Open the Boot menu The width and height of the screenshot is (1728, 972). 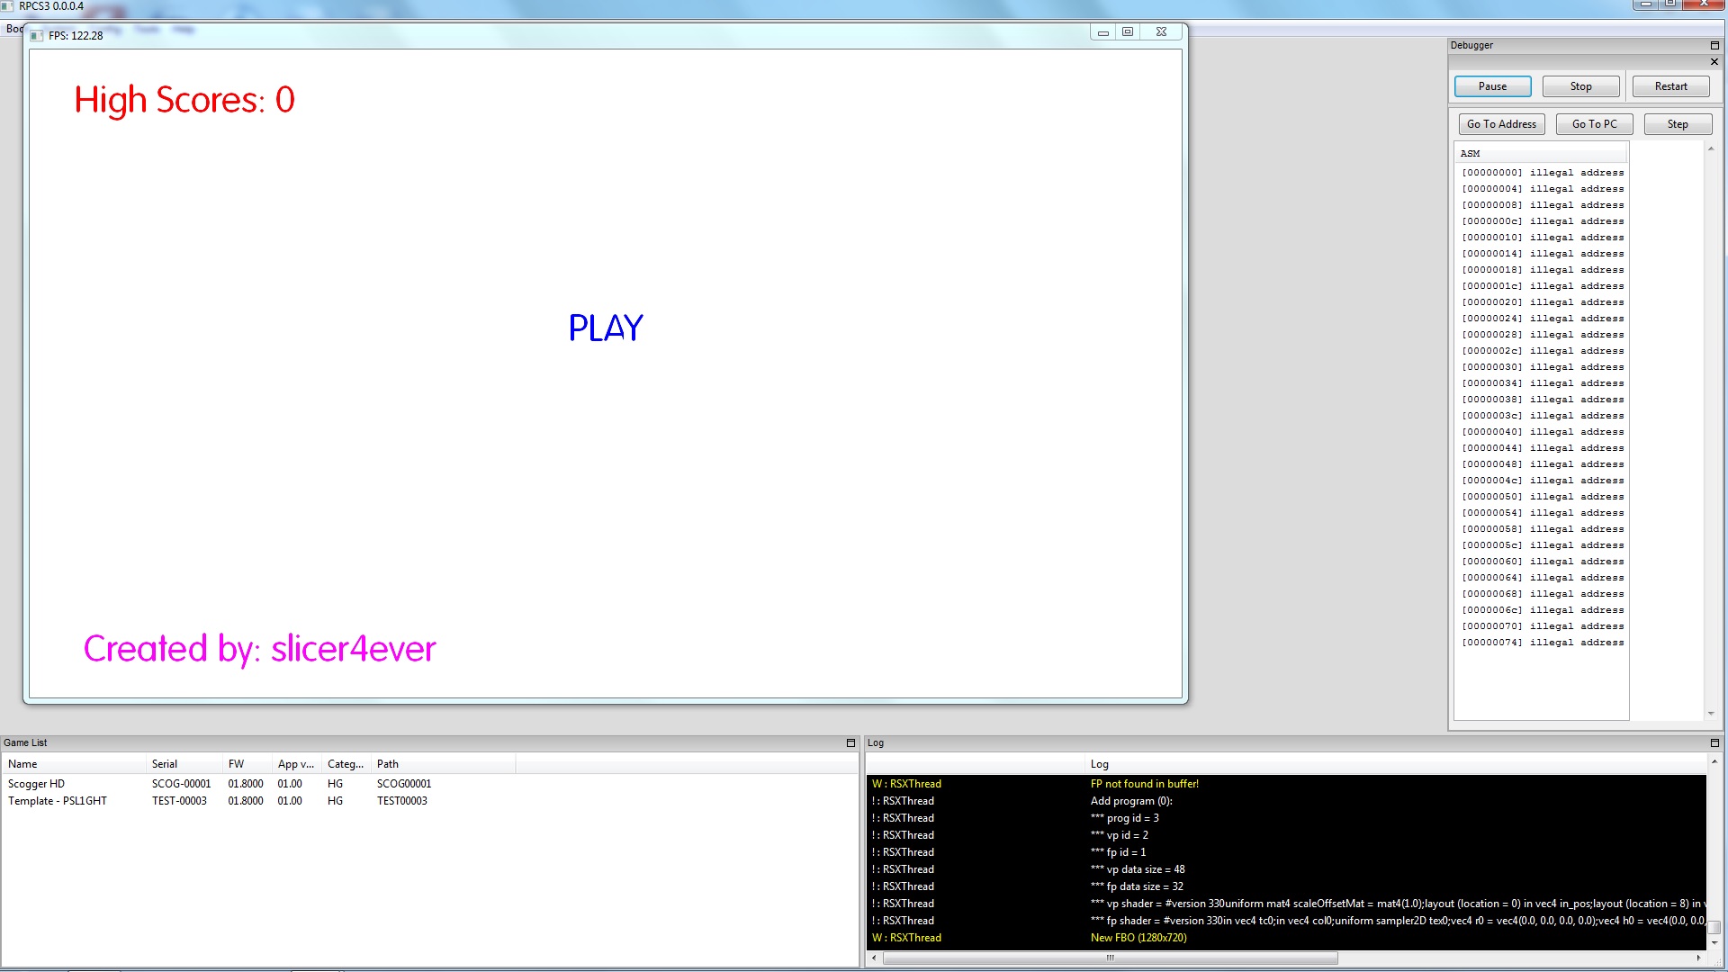point(13,29)
